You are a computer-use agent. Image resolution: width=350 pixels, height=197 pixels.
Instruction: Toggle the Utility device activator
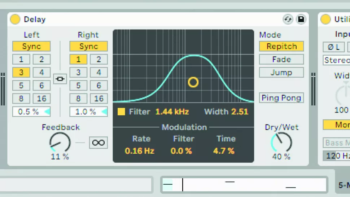[x=325, y=19]
